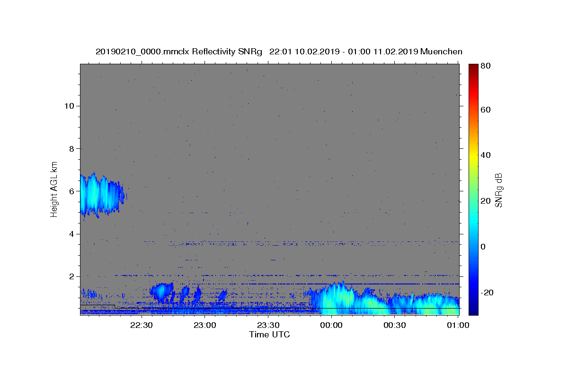Select the 22:30 time tick label
568x378 pixels.
point(141,325)
